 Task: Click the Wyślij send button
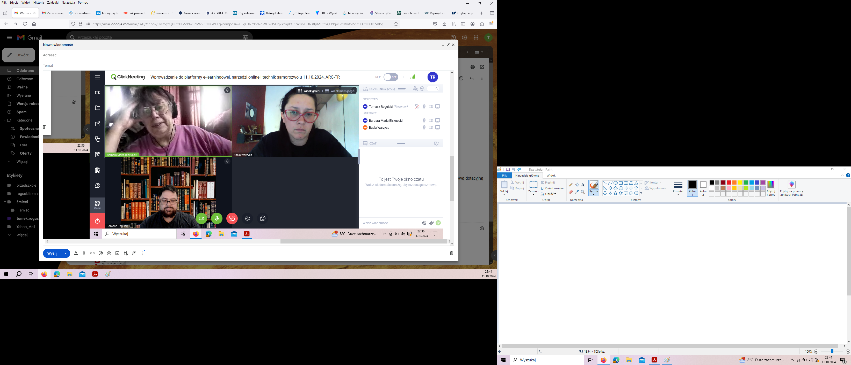click(x=52, y=253)
